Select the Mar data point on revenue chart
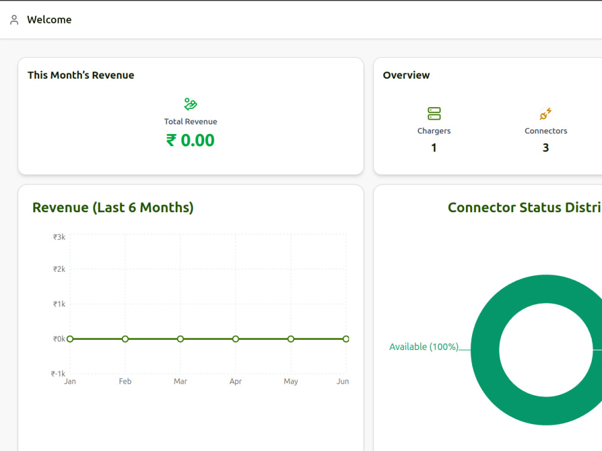The height and width of the screenshot is (451, 602). click(181, 339)
